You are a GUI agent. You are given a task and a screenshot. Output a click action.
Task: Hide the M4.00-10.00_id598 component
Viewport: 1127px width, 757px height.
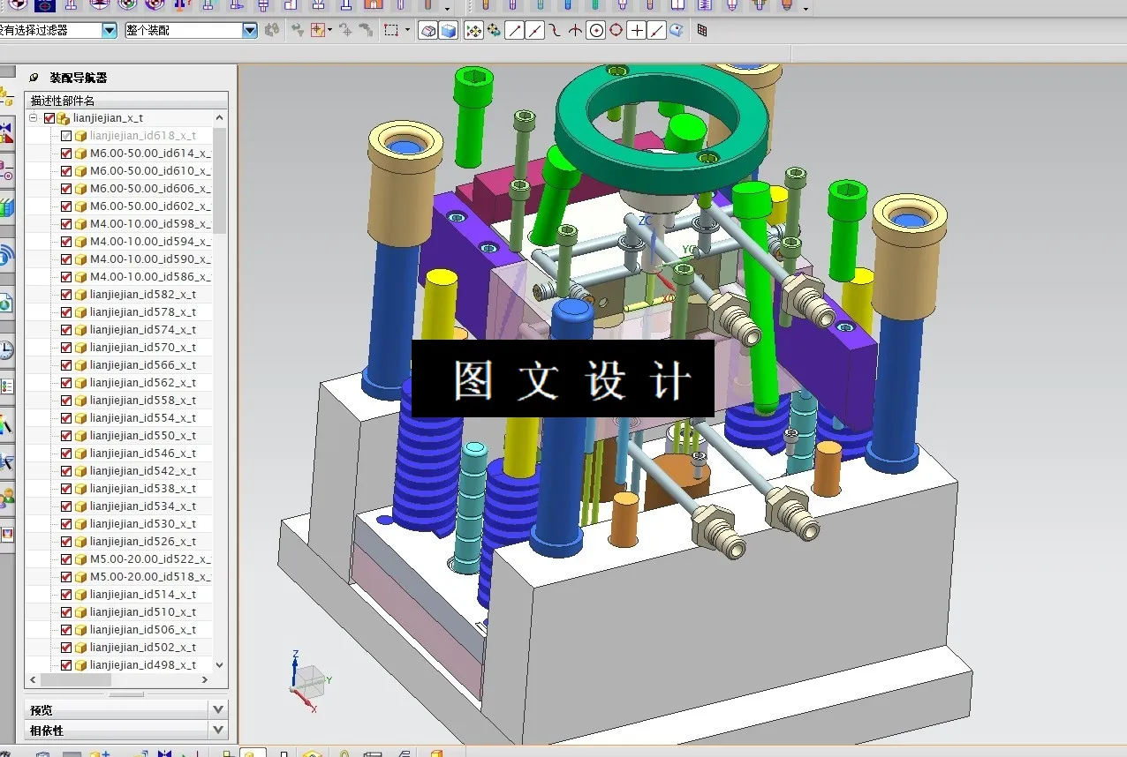pyautogui.click(x=66, y=224)
